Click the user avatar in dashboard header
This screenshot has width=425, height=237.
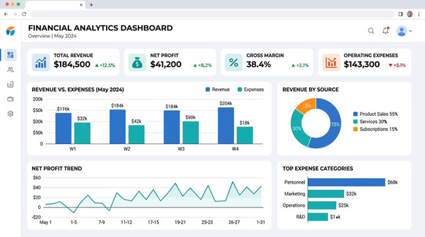(401, 31)
